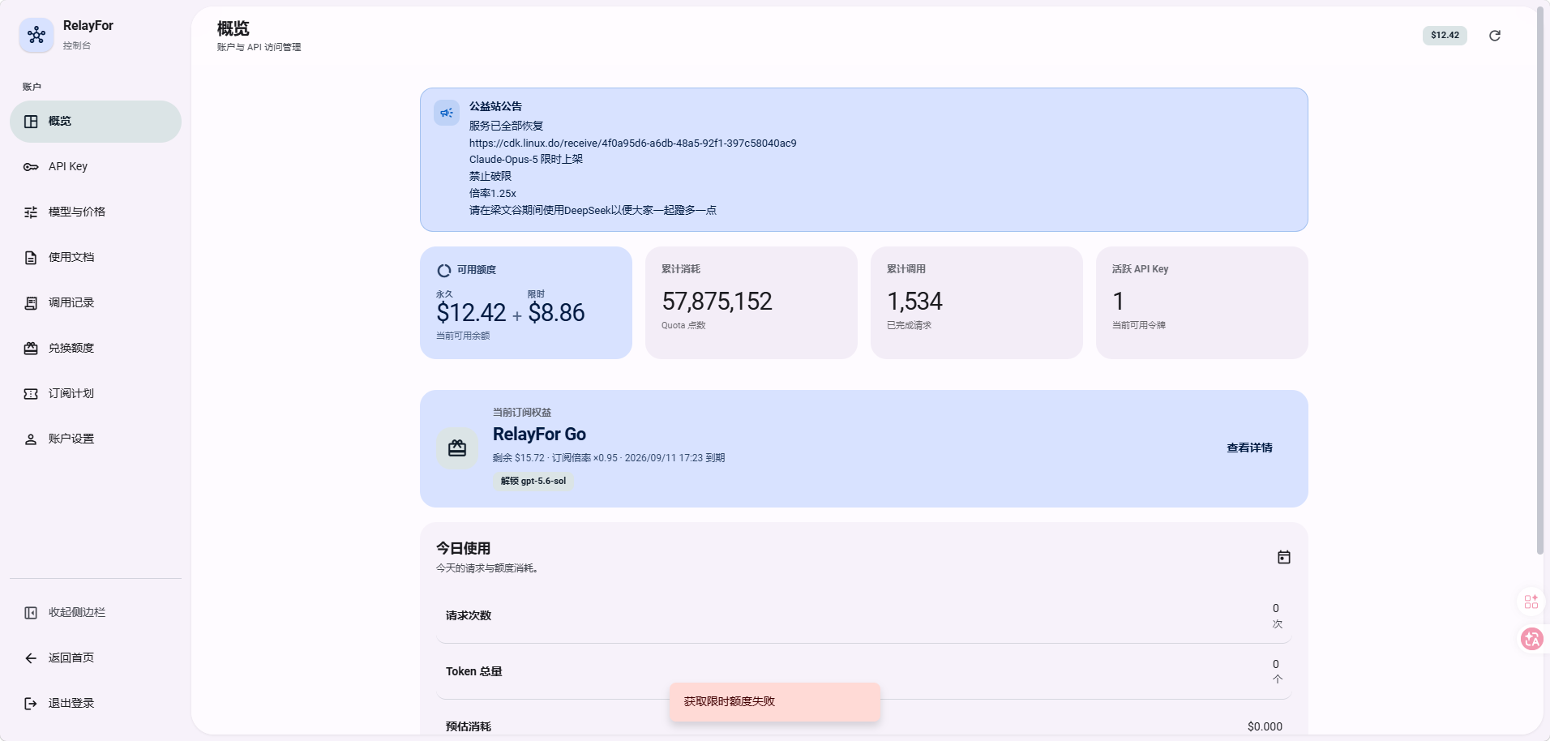Click the page vertical scrollbar

[1540, 281]
